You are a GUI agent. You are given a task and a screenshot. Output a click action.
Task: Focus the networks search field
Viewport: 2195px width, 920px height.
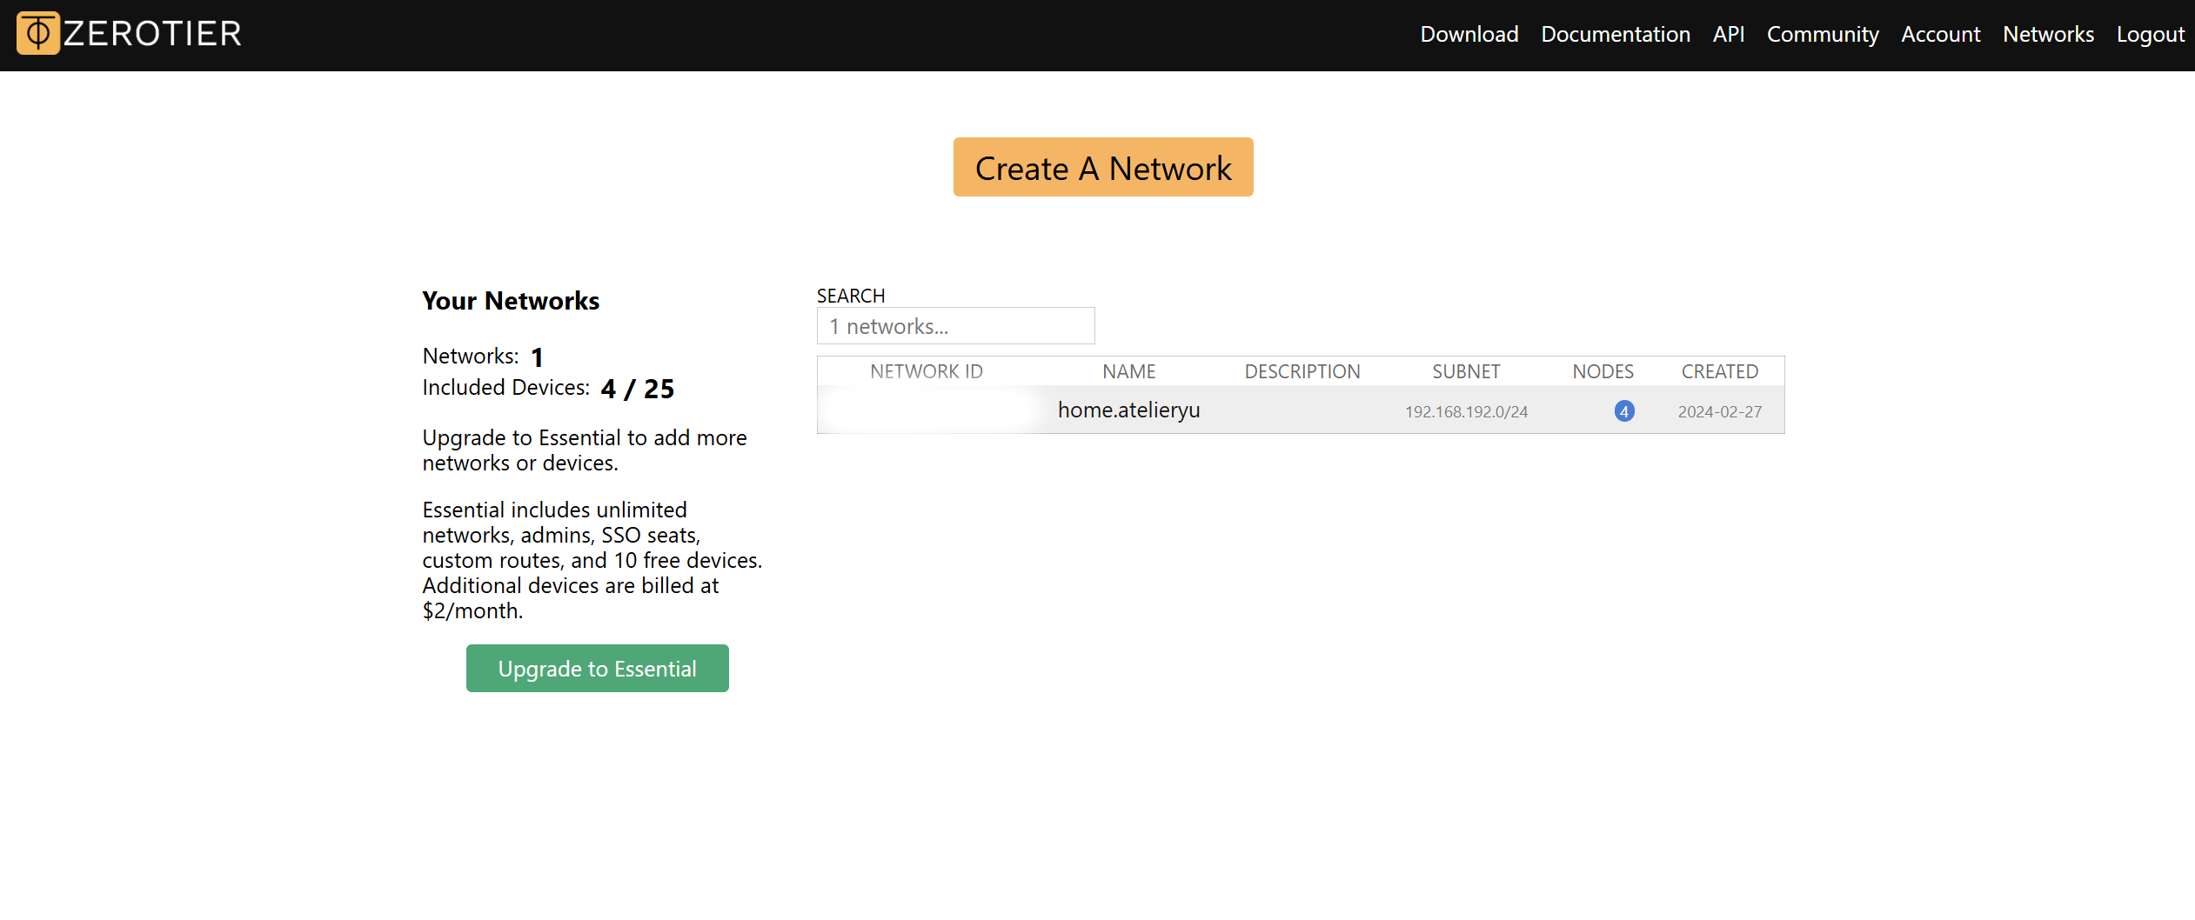tap(955, 326)
